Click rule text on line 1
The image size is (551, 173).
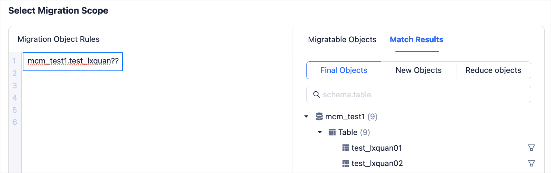(x=73, y=61)
